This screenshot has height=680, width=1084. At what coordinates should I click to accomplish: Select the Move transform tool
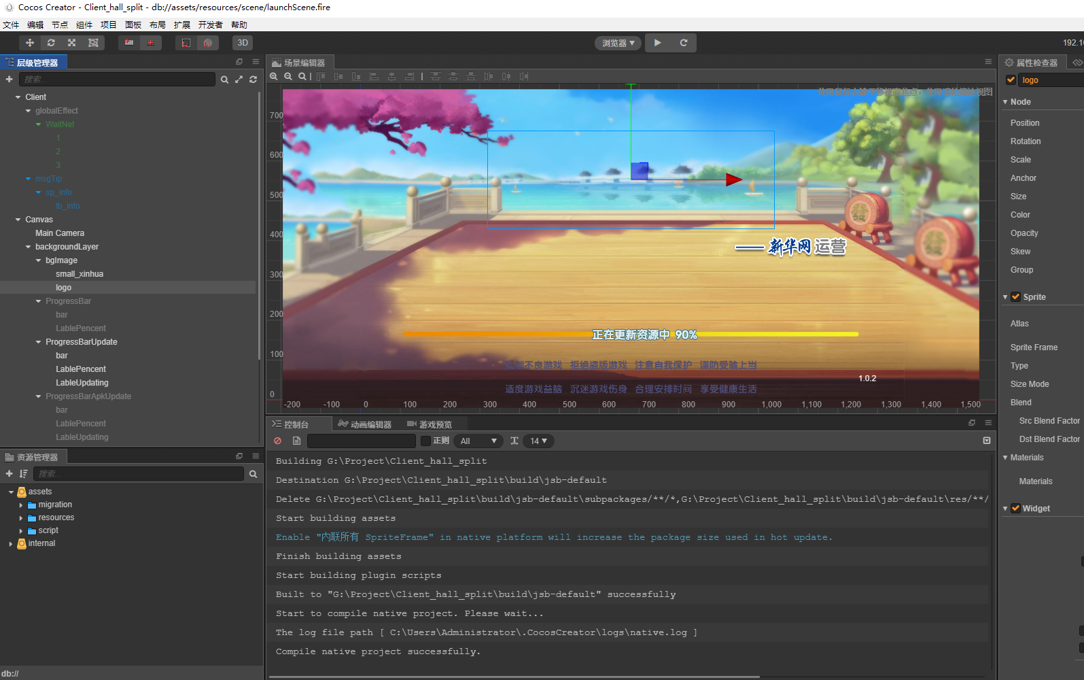[x=30, y=43]
